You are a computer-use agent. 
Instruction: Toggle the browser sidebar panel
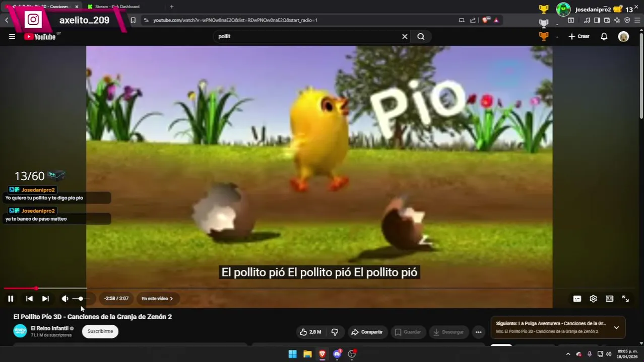click(x=597, y=20)
